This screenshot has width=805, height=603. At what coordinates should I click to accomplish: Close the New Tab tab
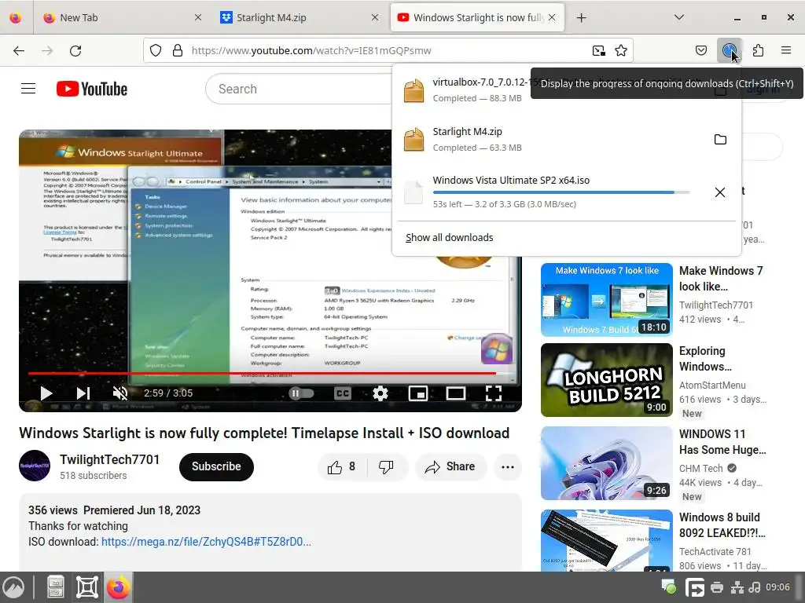coord(198,17)
